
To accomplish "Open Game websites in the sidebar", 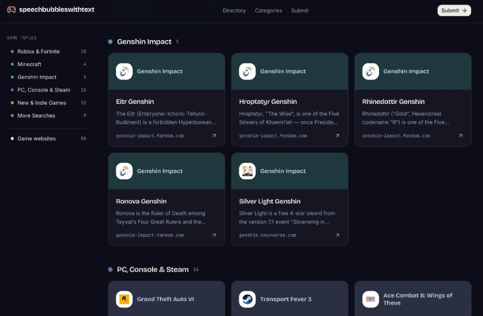I will (x=48, y=139).
